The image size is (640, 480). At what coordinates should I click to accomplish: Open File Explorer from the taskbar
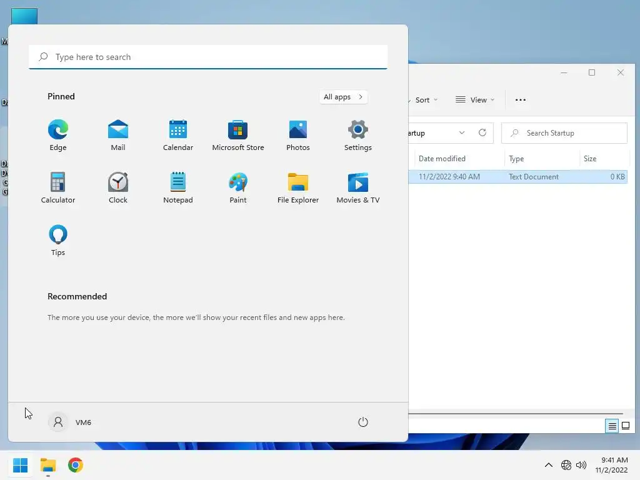(x=48, y=465)
